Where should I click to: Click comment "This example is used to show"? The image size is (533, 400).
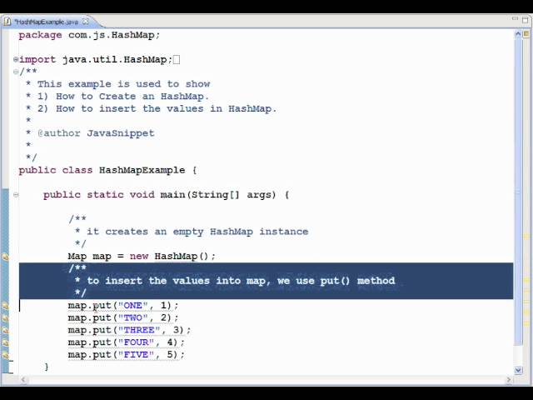(x=124, y=84)
